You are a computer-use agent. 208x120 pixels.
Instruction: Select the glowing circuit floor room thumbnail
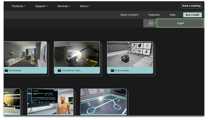pos(103,102)
